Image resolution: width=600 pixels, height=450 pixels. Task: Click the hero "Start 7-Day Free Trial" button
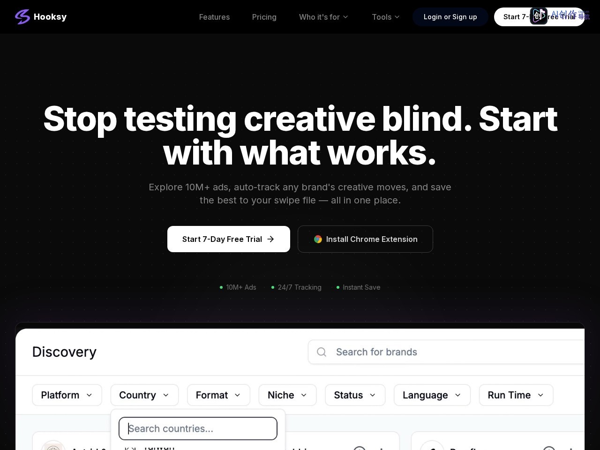(229, 239)
